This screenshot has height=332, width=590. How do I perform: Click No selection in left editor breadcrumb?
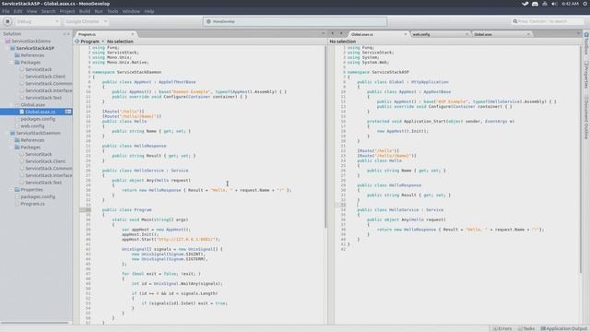120,41
